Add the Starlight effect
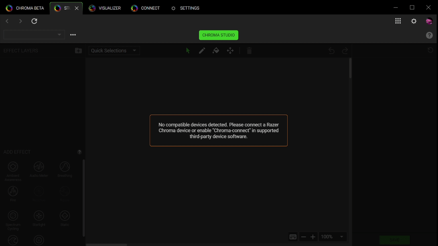Screen dimensions: 438x246 [39, 216]
